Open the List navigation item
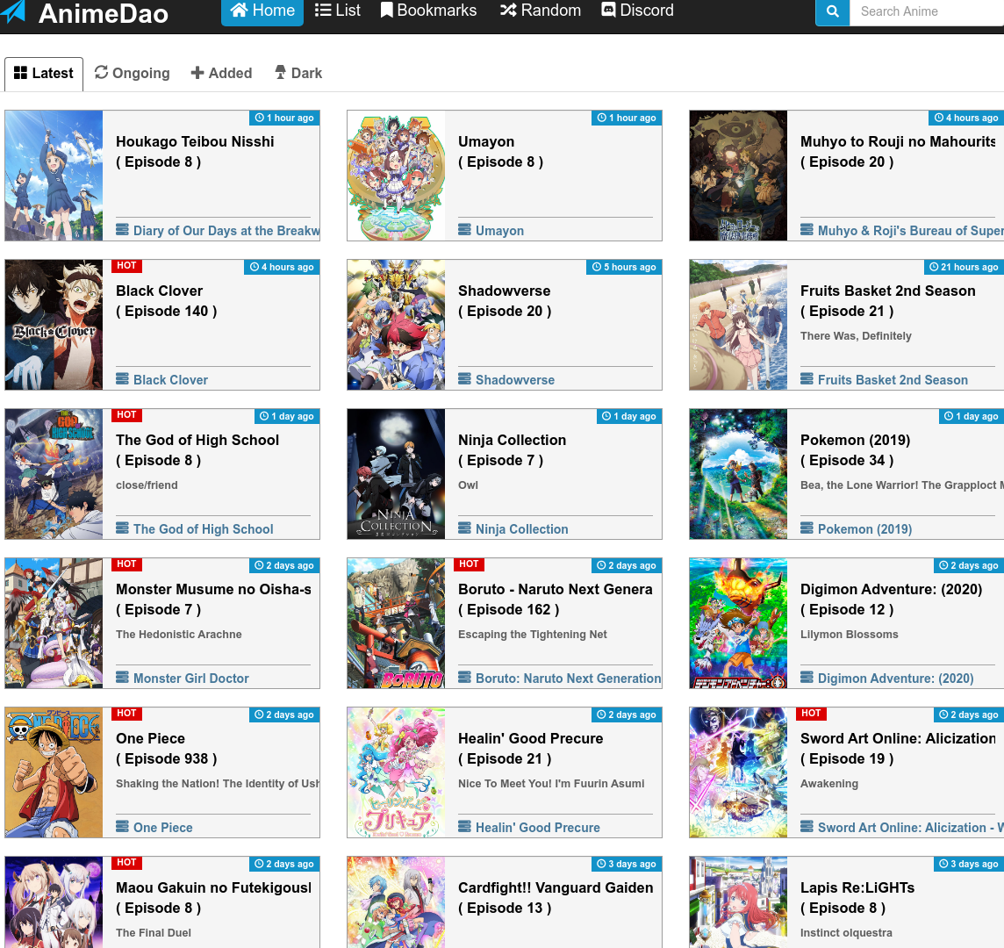Image resolution: width=1004 pixels, height=948 pixels. [x=338, y=11]
